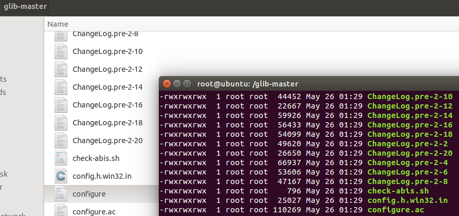Select ChangeLog.pre-2-10 file name in file manager
The width and height of the screenshot is (459, 216).
click(x=107, y=52)
